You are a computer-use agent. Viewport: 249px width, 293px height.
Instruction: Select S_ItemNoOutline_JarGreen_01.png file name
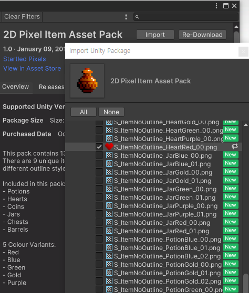click(x=165, y=198)
